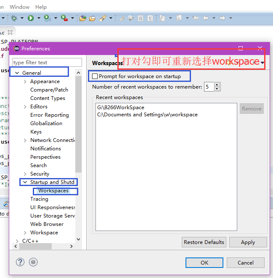Viewport: 273px width, 278px height.
Task: Click the round record-style icon beside Help
Action: tap(33, 262)
